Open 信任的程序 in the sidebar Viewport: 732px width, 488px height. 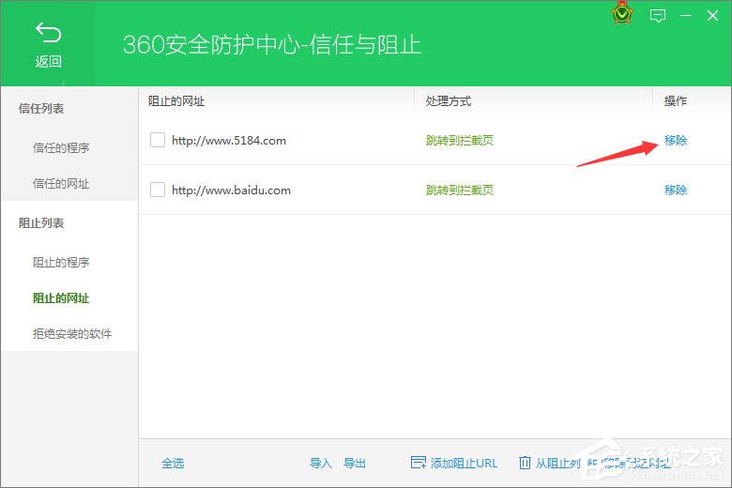point(61,147)
